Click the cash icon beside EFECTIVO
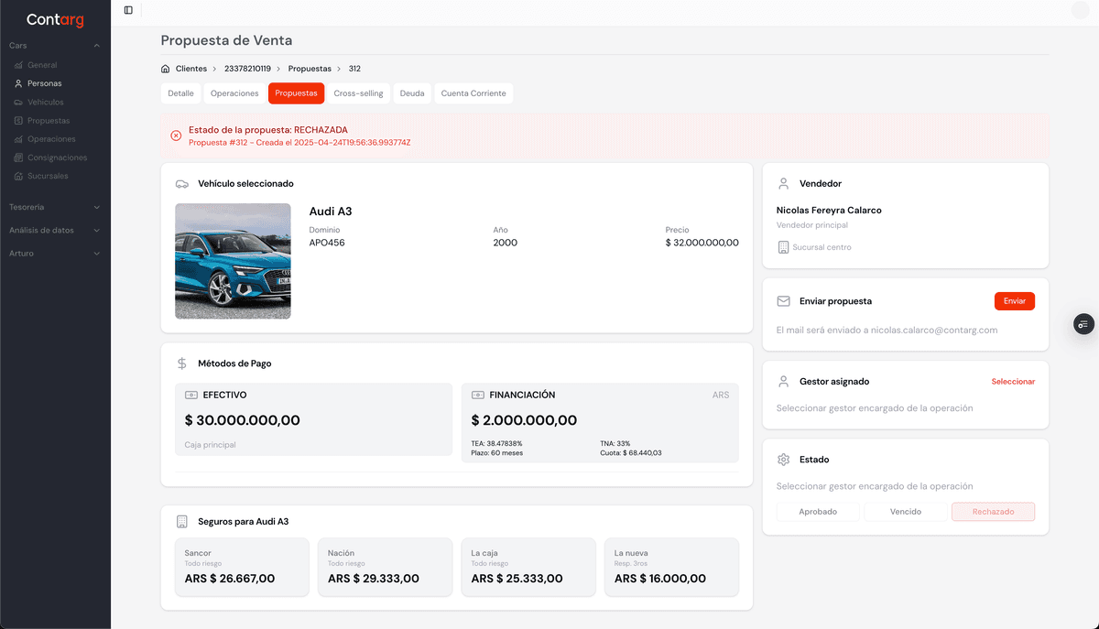This screenshot has height=629, width=1099. tap(191, 395)
